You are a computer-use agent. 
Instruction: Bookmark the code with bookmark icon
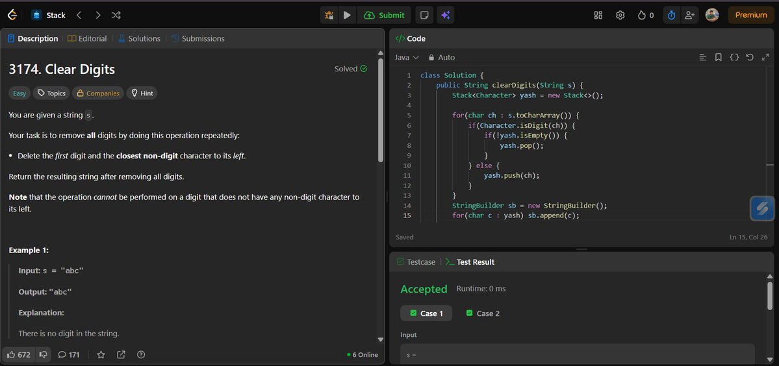click(x=719, y=58)
